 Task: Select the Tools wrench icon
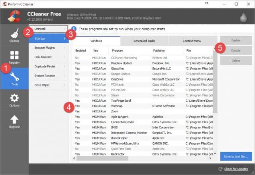coord(15,77)
